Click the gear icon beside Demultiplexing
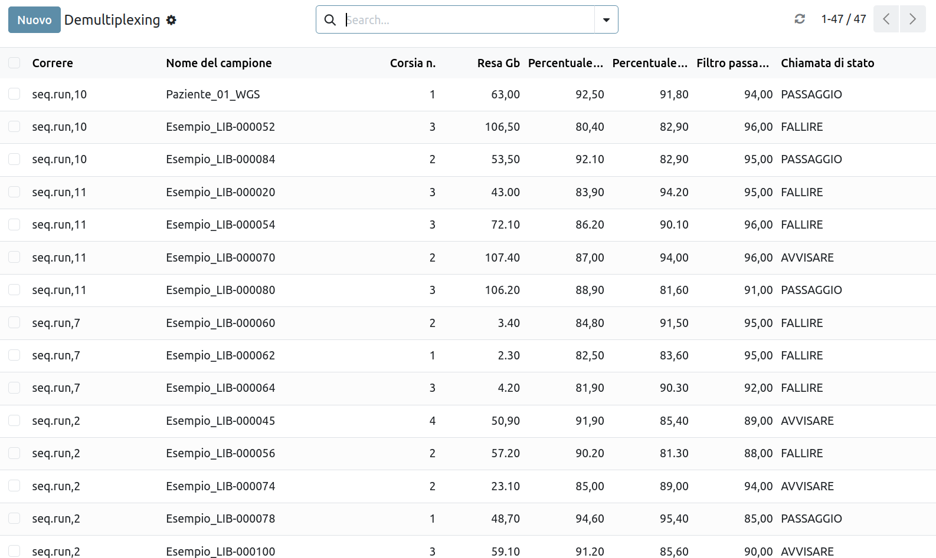Image resolution: width=936 pixels, height=558 pixels. pyautogui.click(x=171, y=20)
